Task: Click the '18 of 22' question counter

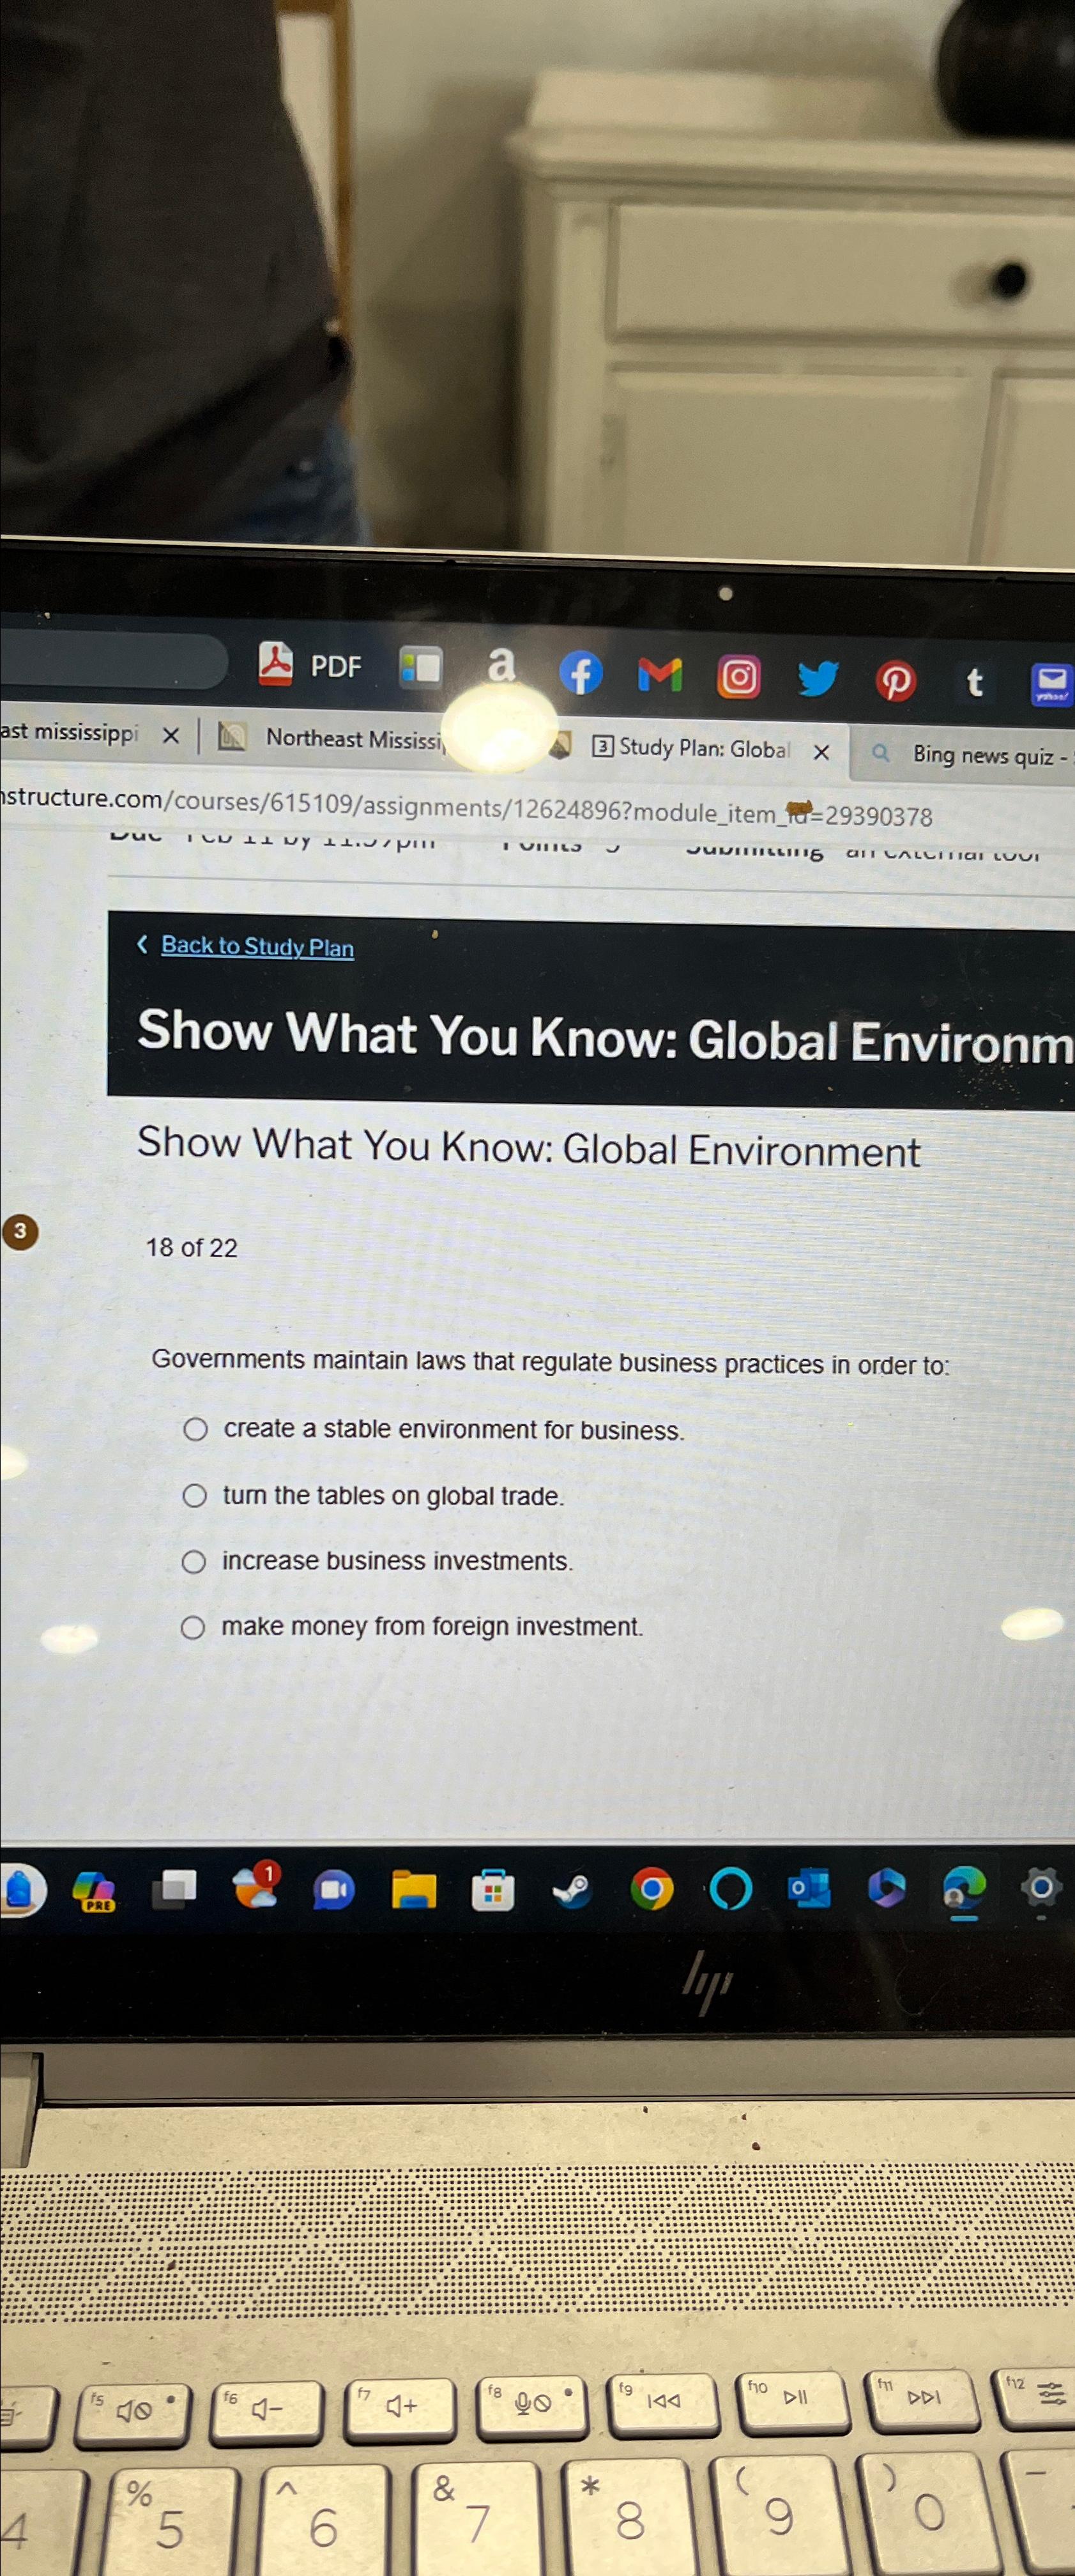Action: pyautogui.click(x=192, y=1247)
